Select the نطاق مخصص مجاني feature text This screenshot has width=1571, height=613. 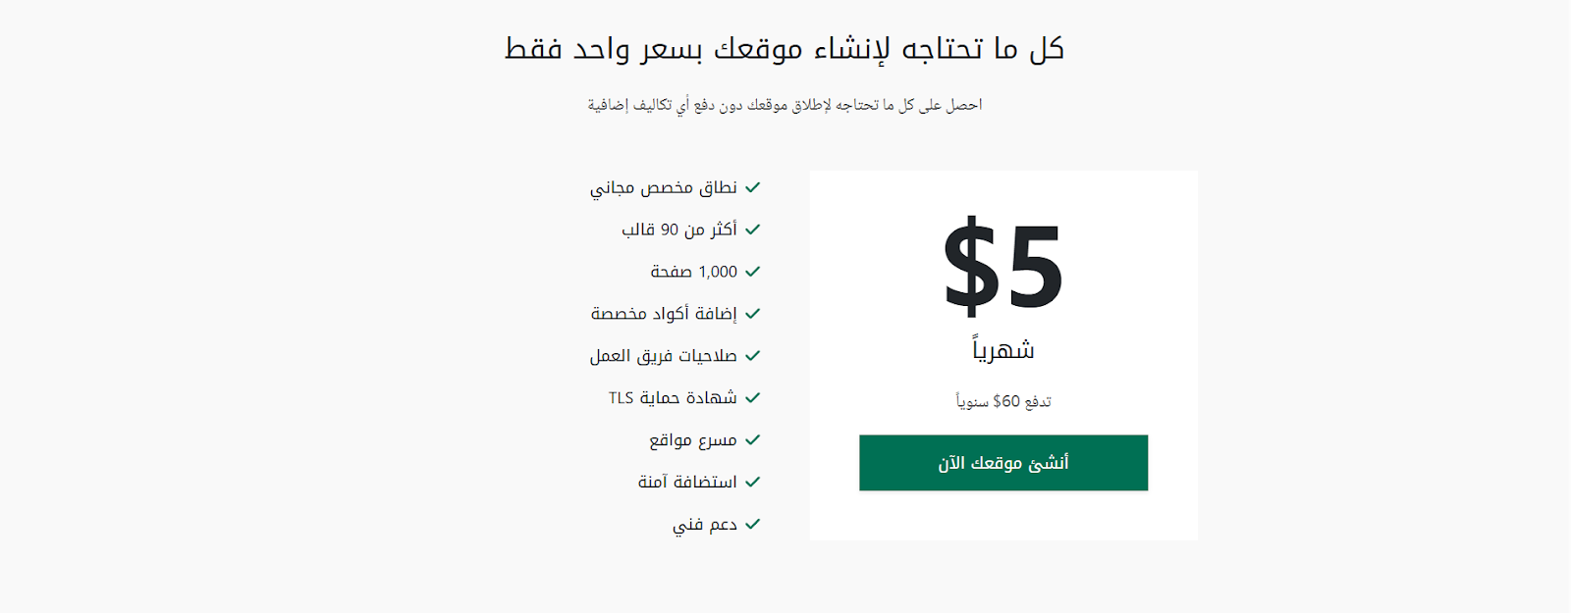(x=664, y=187)
